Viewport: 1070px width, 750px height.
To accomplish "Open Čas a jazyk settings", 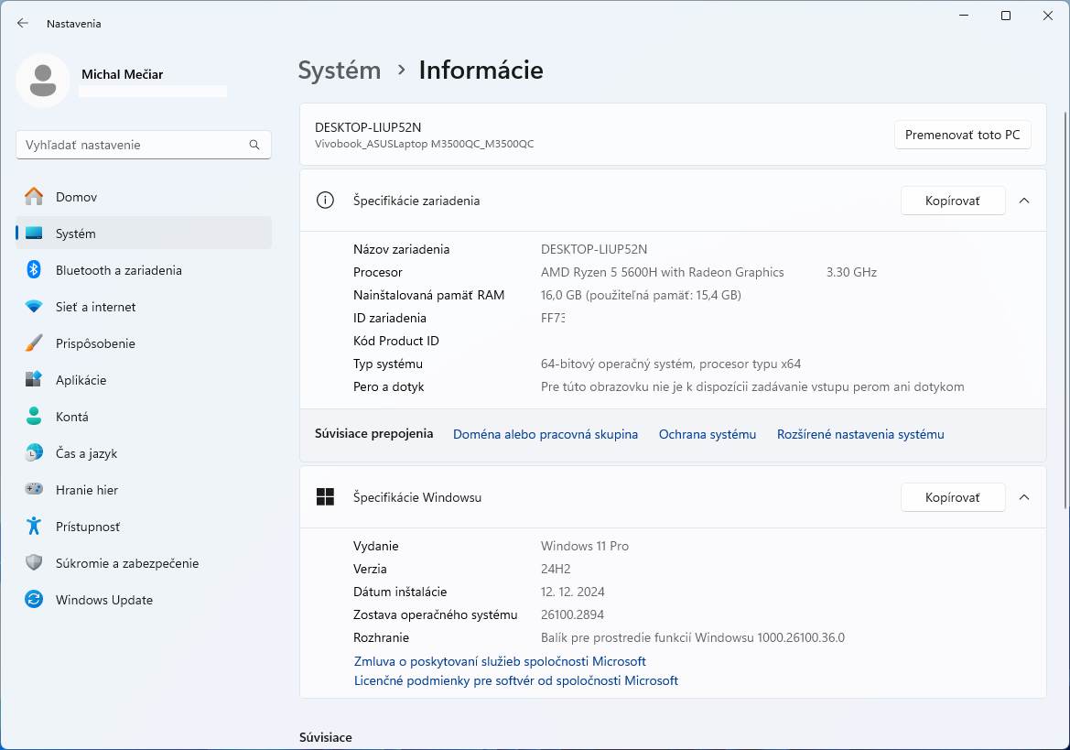I will coord(144,453).
